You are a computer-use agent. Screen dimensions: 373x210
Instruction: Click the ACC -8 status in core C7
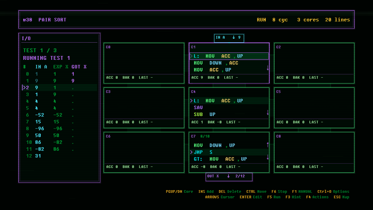198,167
